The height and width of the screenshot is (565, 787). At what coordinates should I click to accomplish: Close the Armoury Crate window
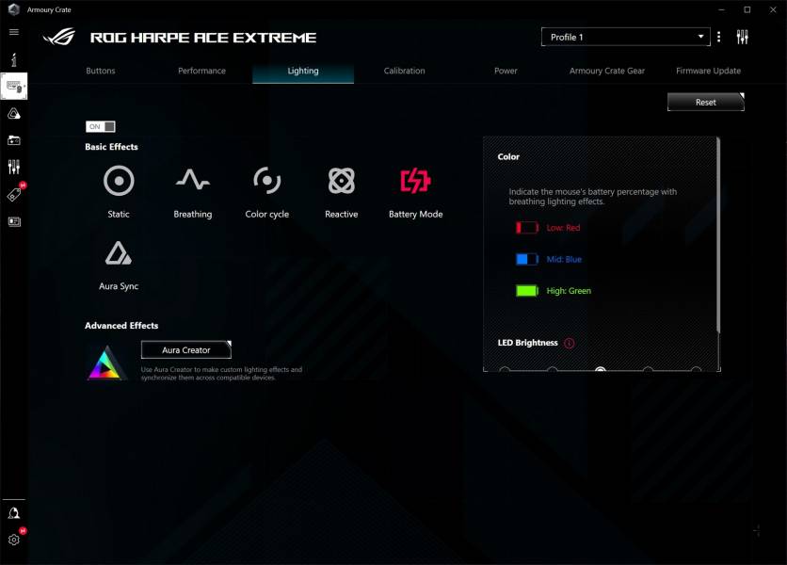point(773,9)
